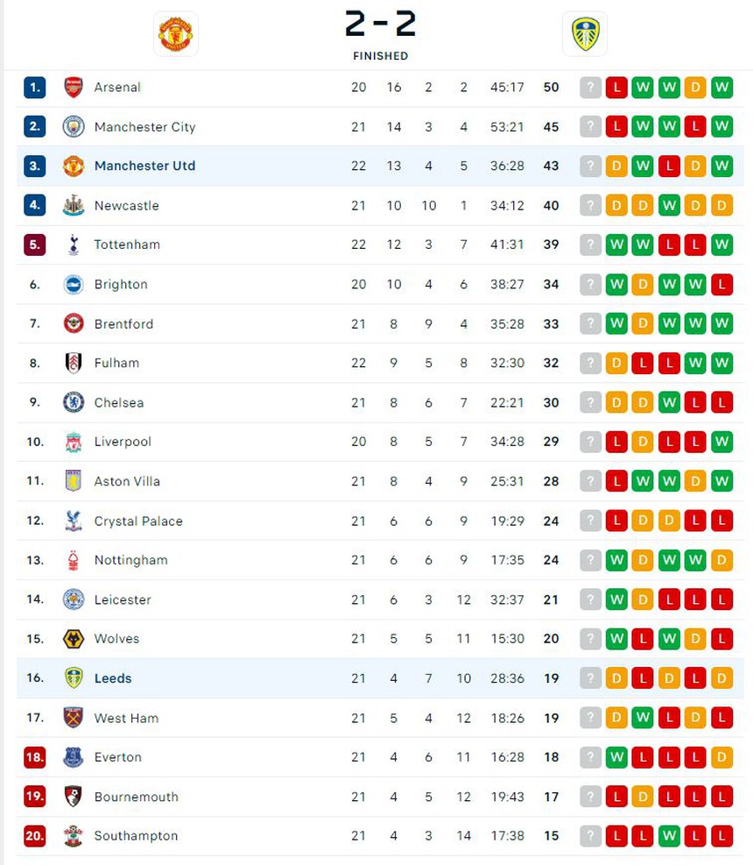
Task: Click the Newcastle club crest
Action: point(74,206)
